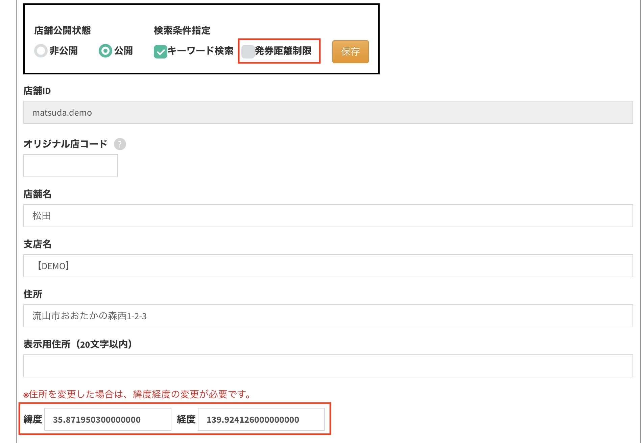Image resolution: width=644 pixels, height=443 pixels.
Task: Enable the 発券距離制限 checkbox
Action: tap(248, 51)
